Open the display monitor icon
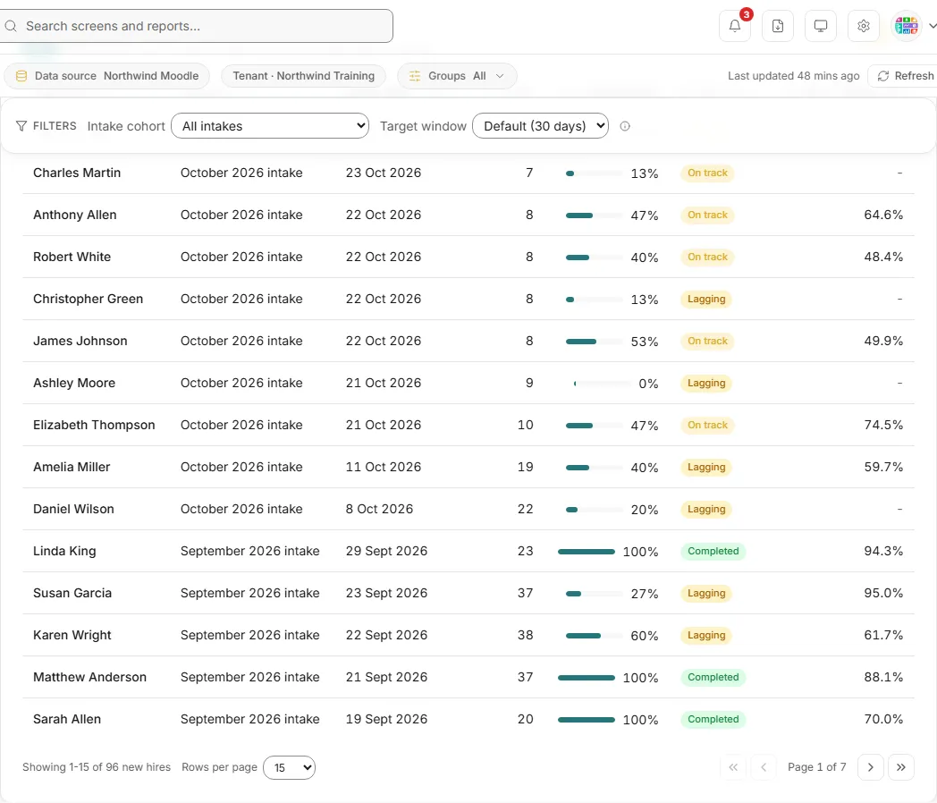937x803 pixels. click(x=821, y=26)
